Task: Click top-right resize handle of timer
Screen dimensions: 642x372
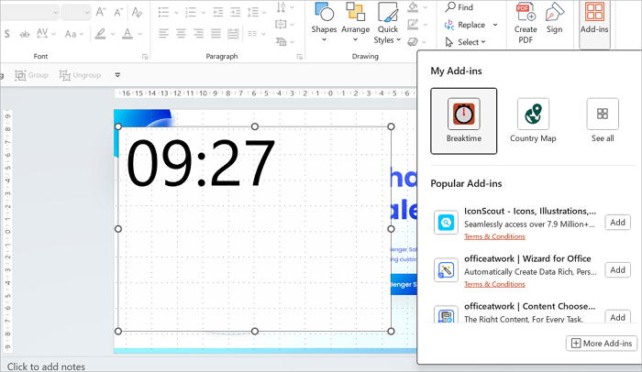Action: click(391, 126)
